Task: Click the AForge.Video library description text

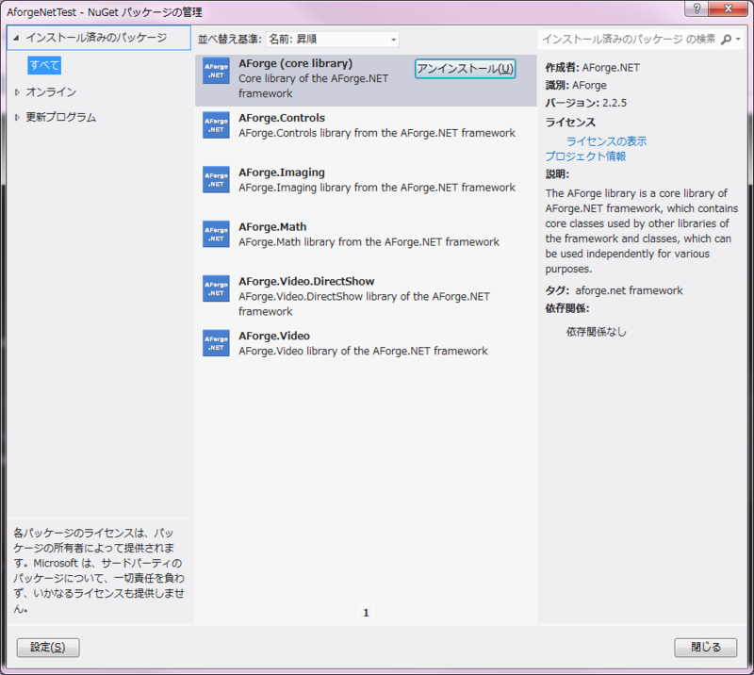Action: 363,352
